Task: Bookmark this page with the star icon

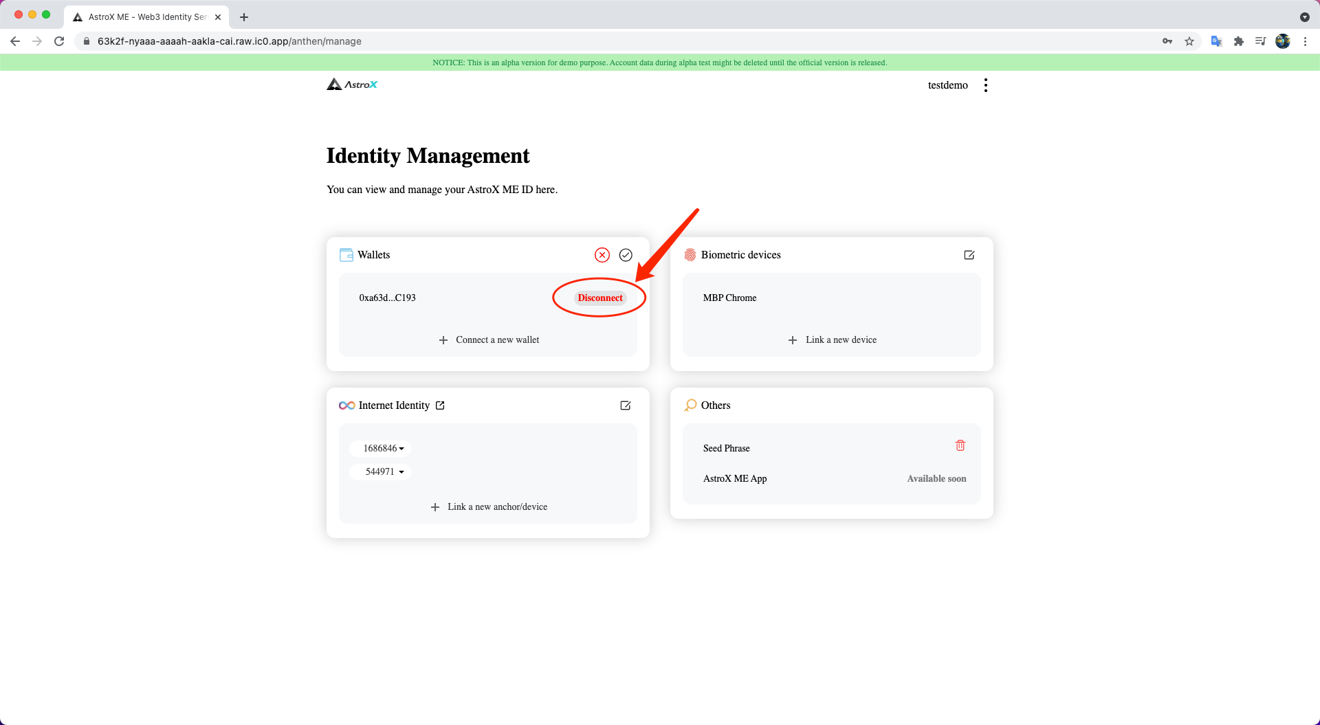Action: click(x=1189, y=41)
